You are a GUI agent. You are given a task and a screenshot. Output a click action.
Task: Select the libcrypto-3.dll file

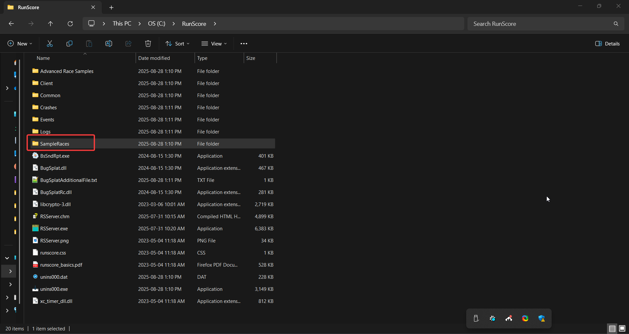(x=52, y=204)
